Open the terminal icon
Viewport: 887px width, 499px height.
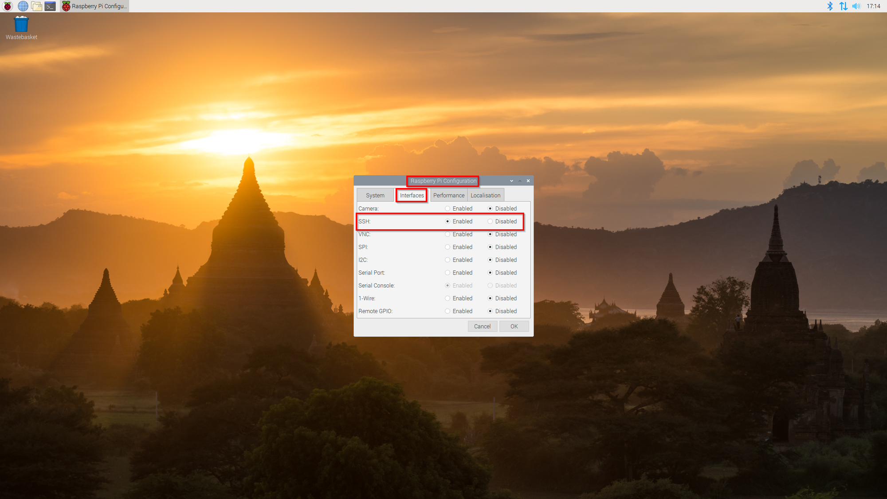(x=50, y=6)
